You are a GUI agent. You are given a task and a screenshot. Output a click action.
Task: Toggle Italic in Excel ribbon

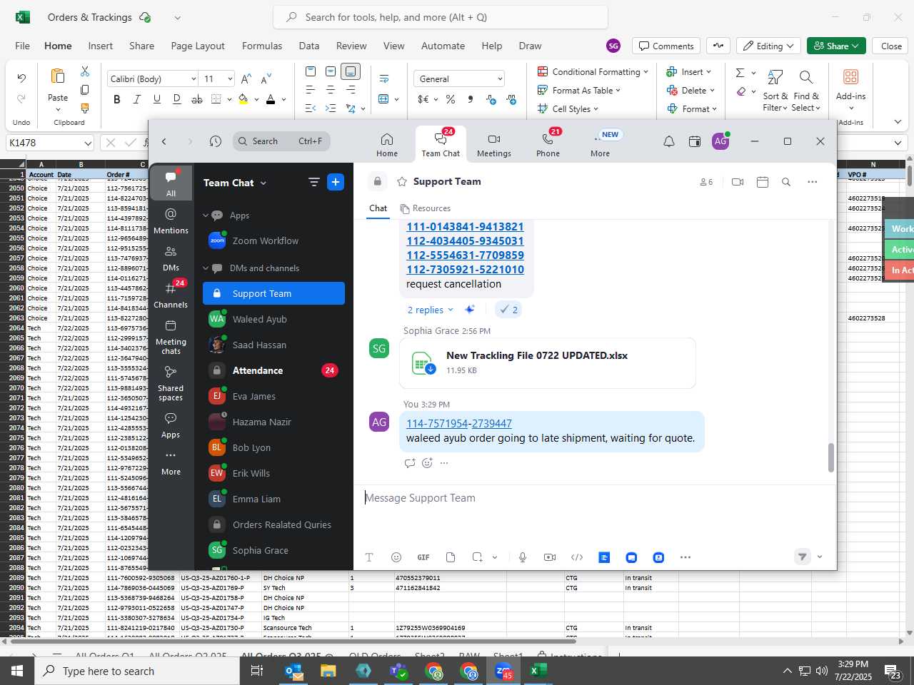point(137,99)
